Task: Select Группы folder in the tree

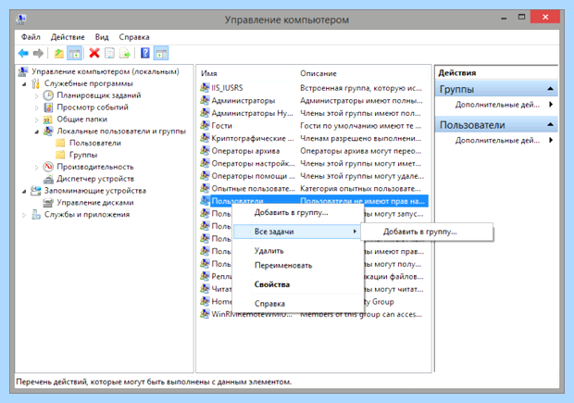Action: tap(83, 155)
